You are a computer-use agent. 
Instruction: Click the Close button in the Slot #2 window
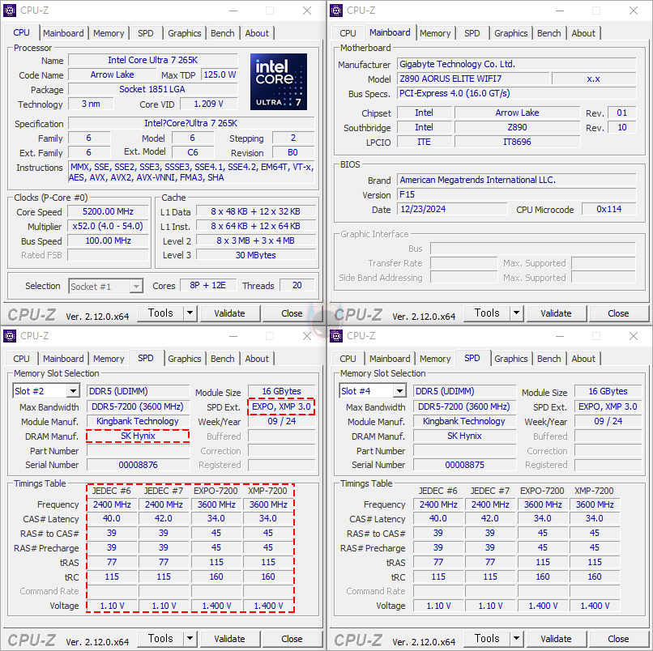coord(292,639)
